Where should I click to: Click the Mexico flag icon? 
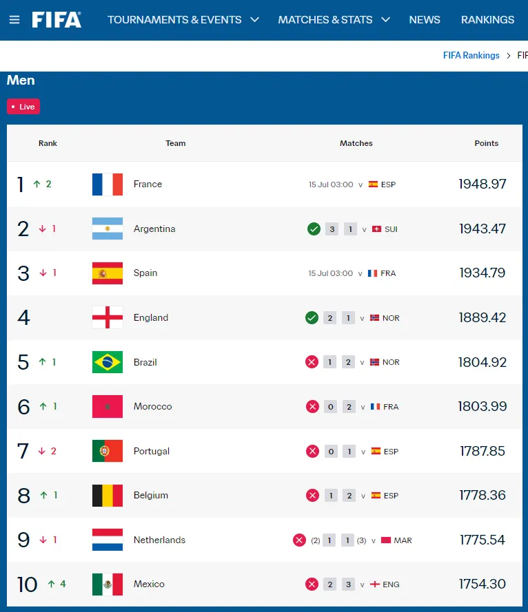(108, 584)
